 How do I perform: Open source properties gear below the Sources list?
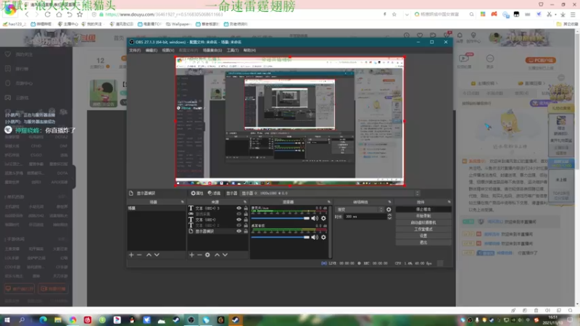pos(207,255)
